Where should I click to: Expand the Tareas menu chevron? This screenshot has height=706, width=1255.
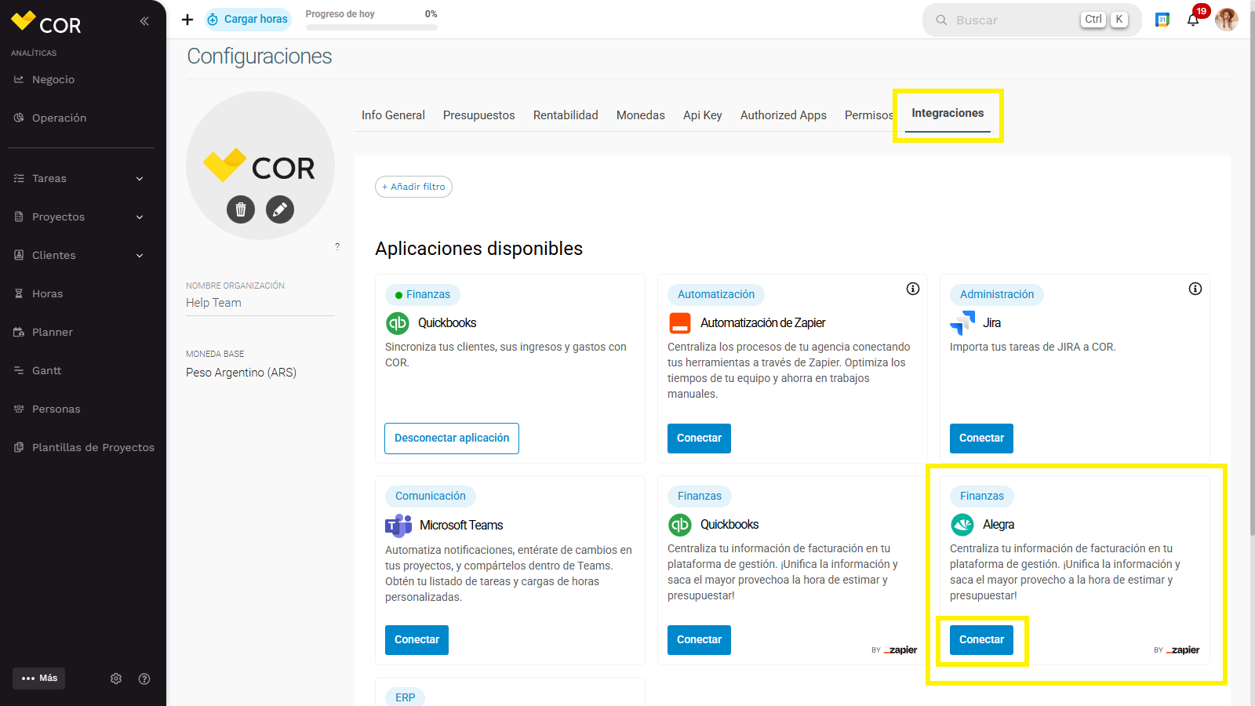tap(140, 179)
